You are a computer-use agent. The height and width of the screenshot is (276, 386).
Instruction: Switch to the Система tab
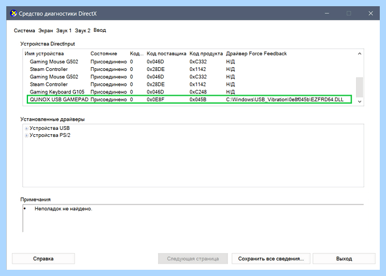[x=24, y=30]
